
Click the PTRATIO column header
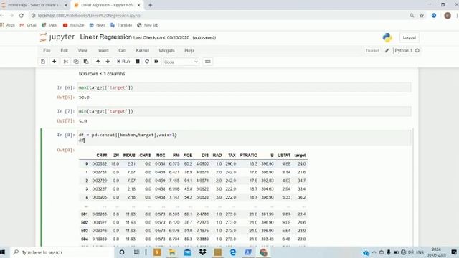(x=249, y=156)
